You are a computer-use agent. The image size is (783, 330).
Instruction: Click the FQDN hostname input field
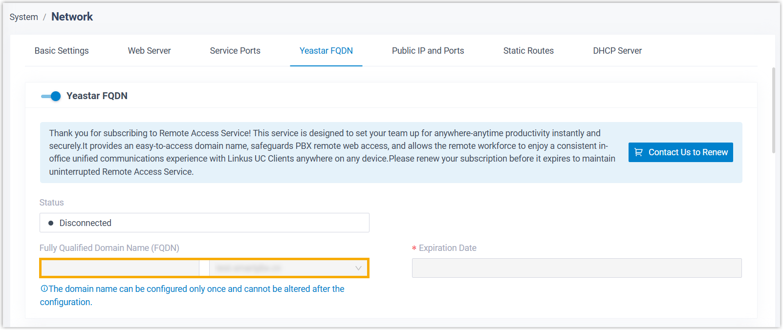click(x=120, y=268)
